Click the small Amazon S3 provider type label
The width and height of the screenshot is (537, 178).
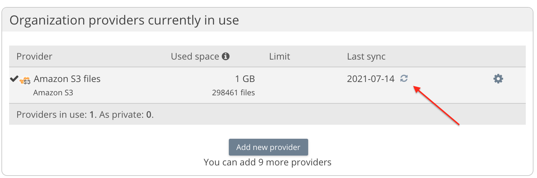[x=53, y=93]
